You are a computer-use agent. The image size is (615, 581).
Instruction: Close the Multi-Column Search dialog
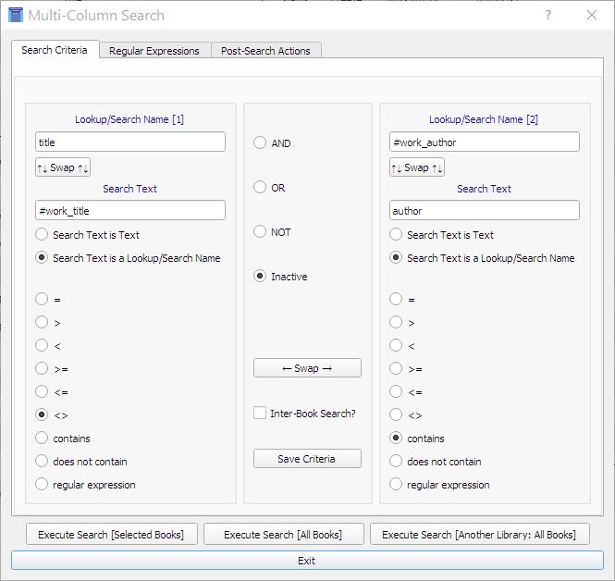pos(592,16)
